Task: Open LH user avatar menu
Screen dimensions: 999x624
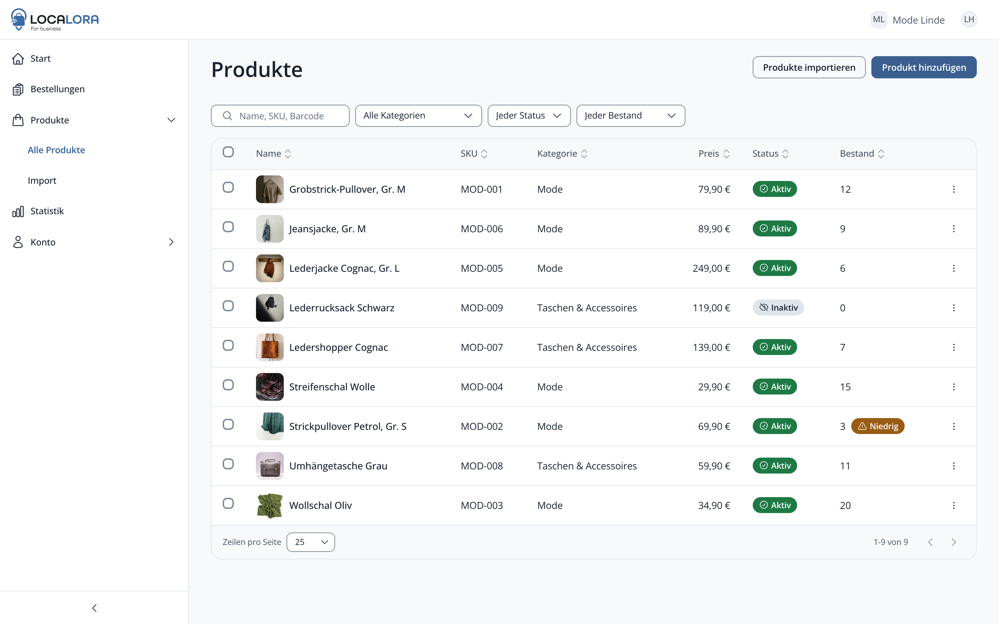Action: coord(969,19)
